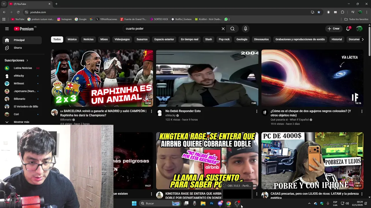Image resolution: width=371 pixels, height=208 pixels.
Task: Open options for CASAS precarias video
Action: click(362, 194)
